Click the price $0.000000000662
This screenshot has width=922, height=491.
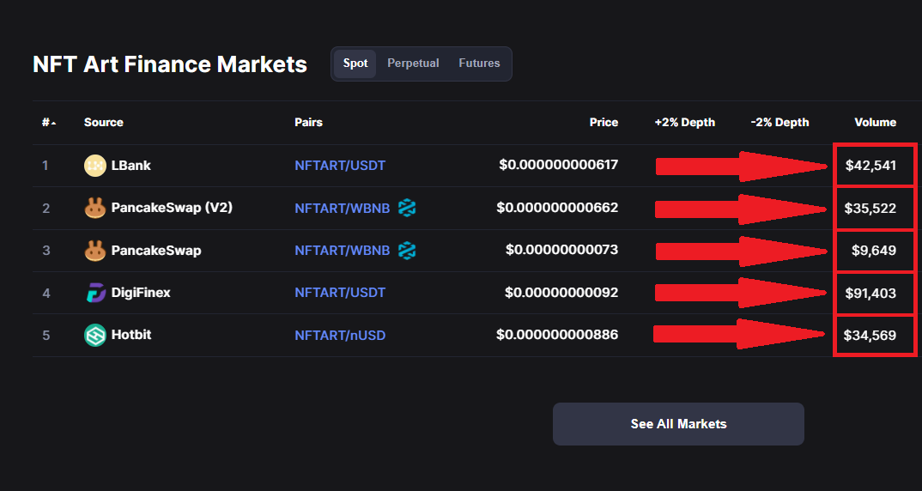click(557, 208)
